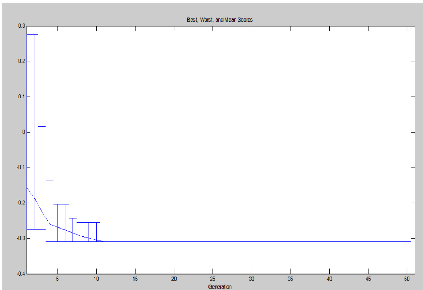Click the x-axis tick label 35
The width and height of the screenshot is (423, 290).
pos(291,279)
